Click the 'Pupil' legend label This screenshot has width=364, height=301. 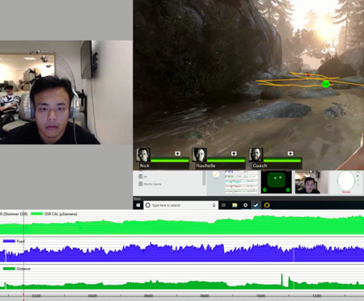click(20, 241)
